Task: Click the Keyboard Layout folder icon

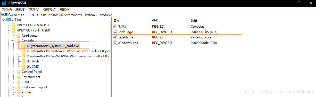Action: [18, 87]
